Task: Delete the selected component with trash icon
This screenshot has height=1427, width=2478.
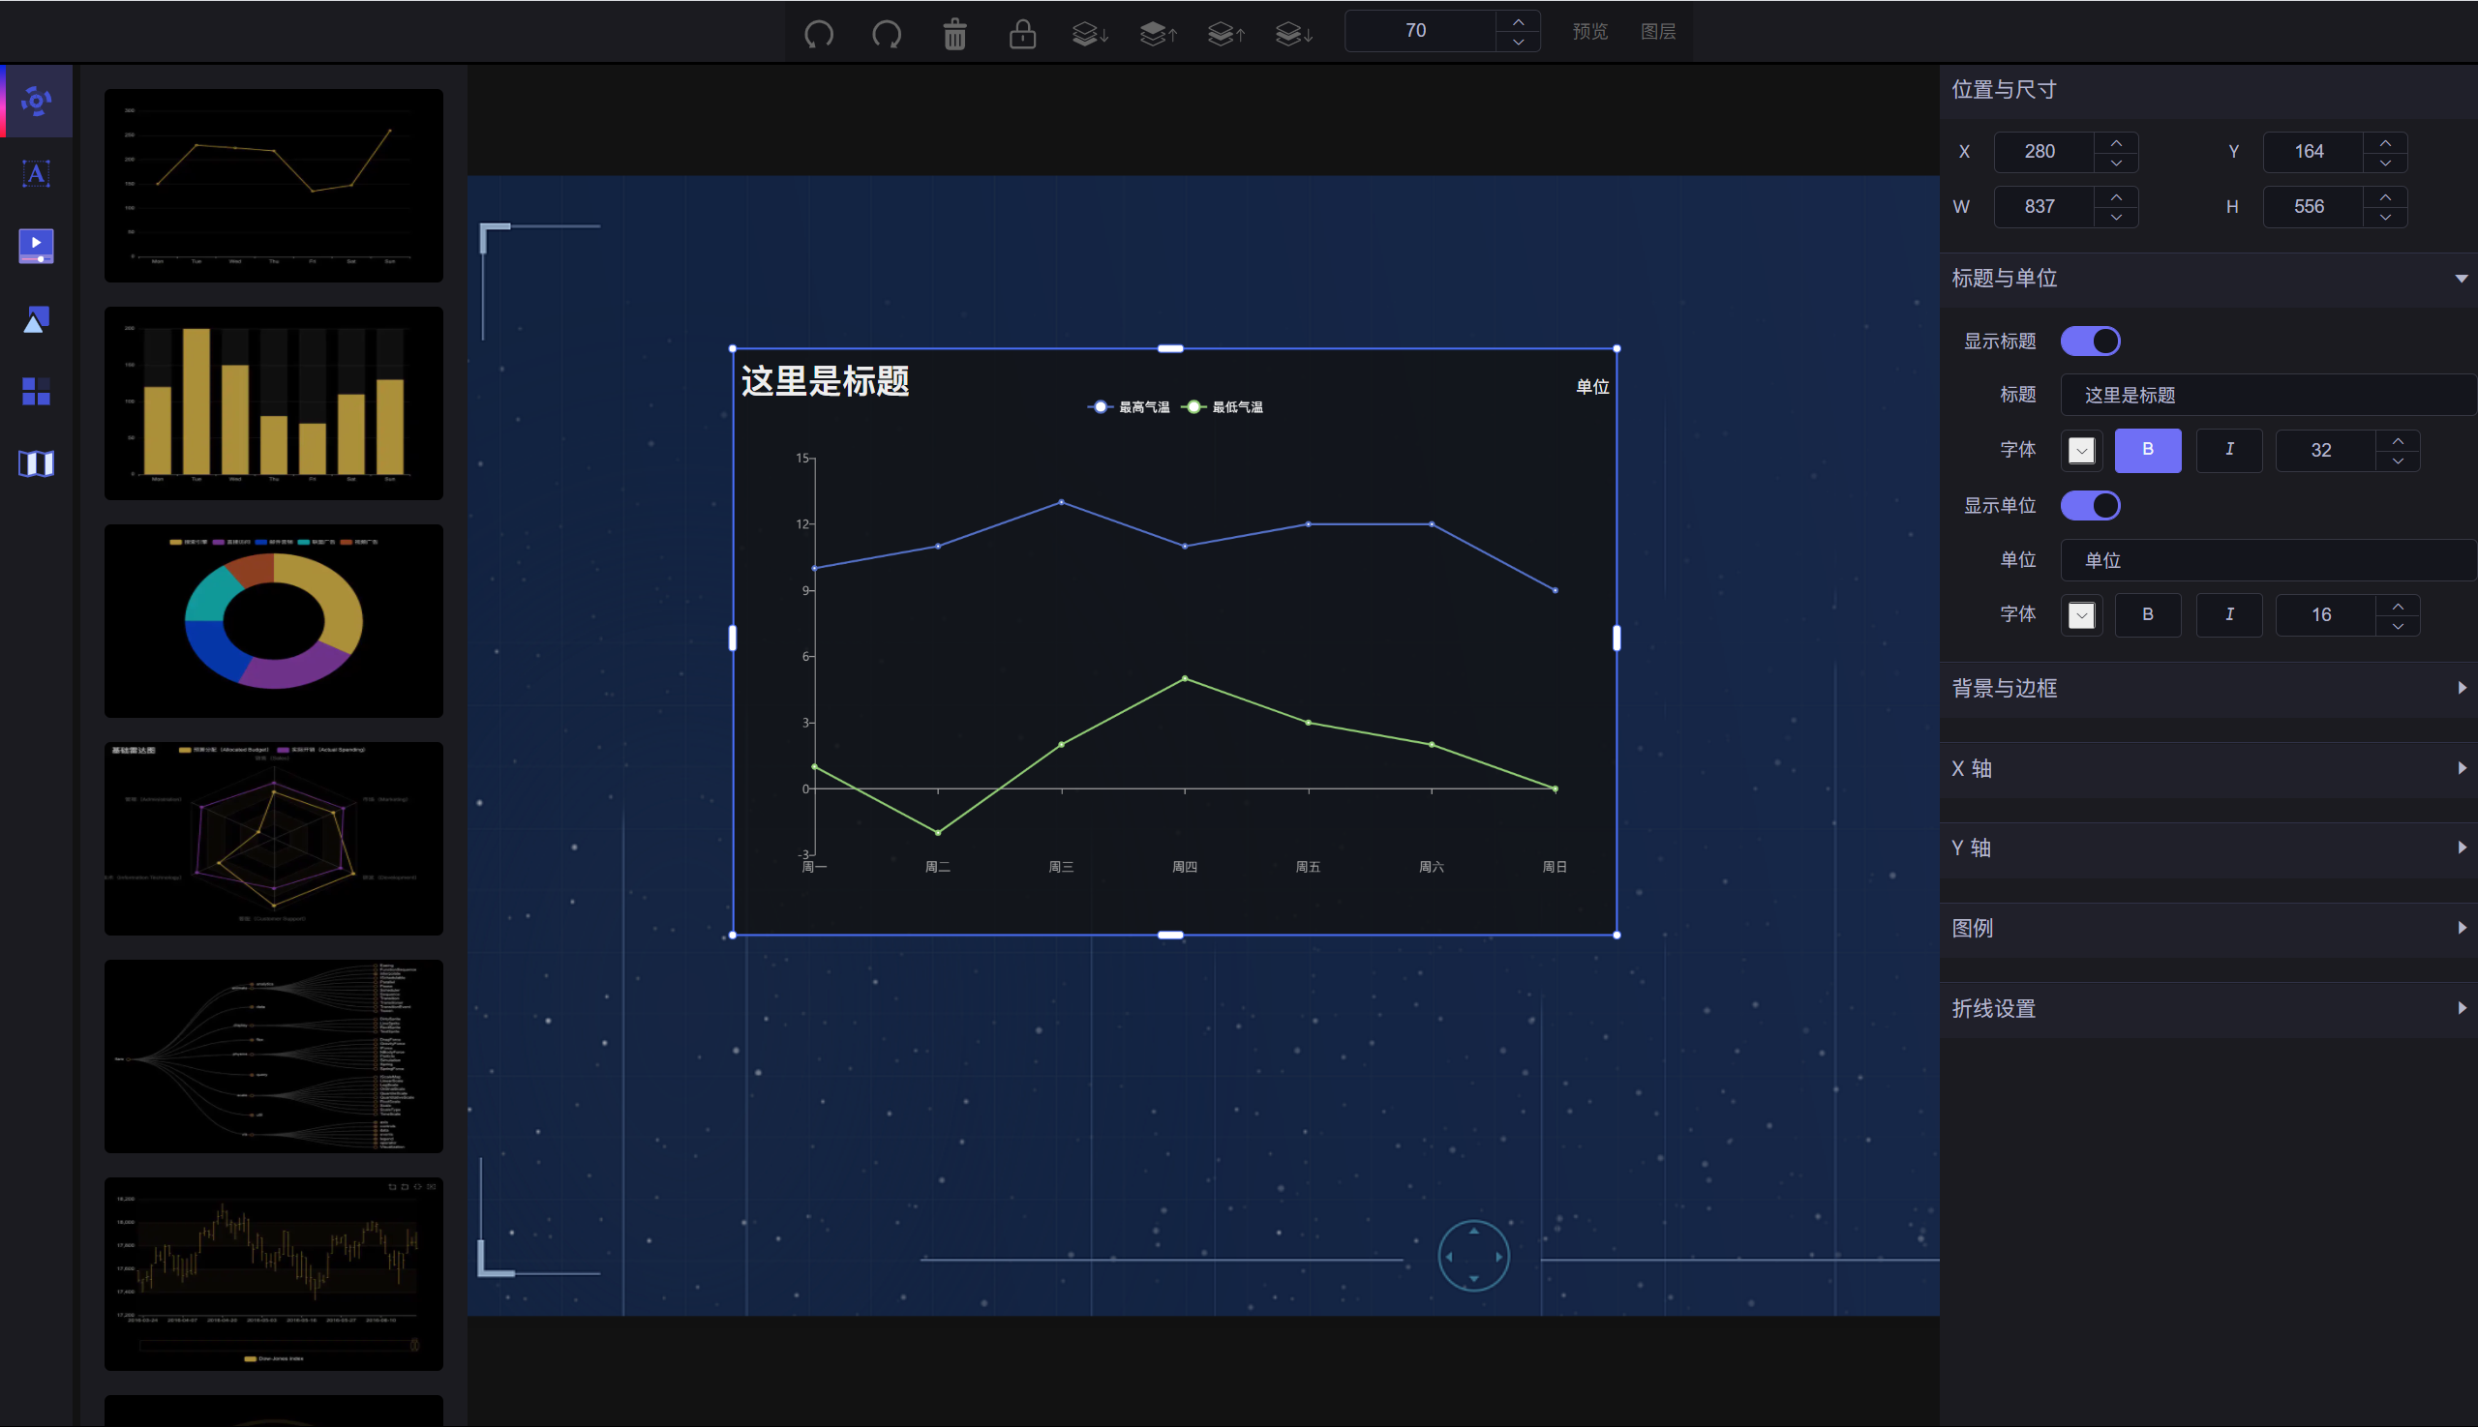Action: [955, 34]
